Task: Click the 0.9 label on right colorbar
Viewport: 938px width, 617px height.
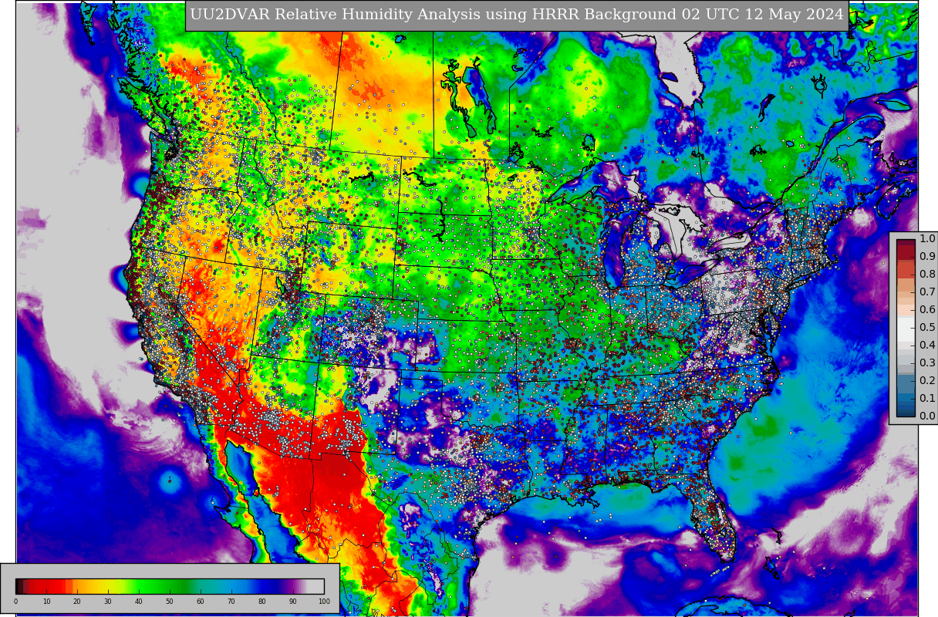Action: coord(927,257)
